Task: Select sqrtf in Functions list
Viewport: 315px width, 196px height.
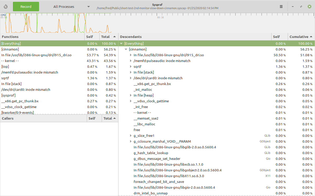Action: point(59,78)
